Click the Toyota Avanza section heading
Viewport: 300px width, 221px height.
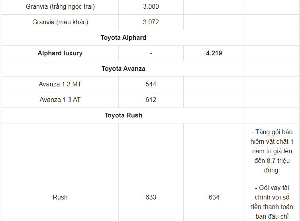123,69
